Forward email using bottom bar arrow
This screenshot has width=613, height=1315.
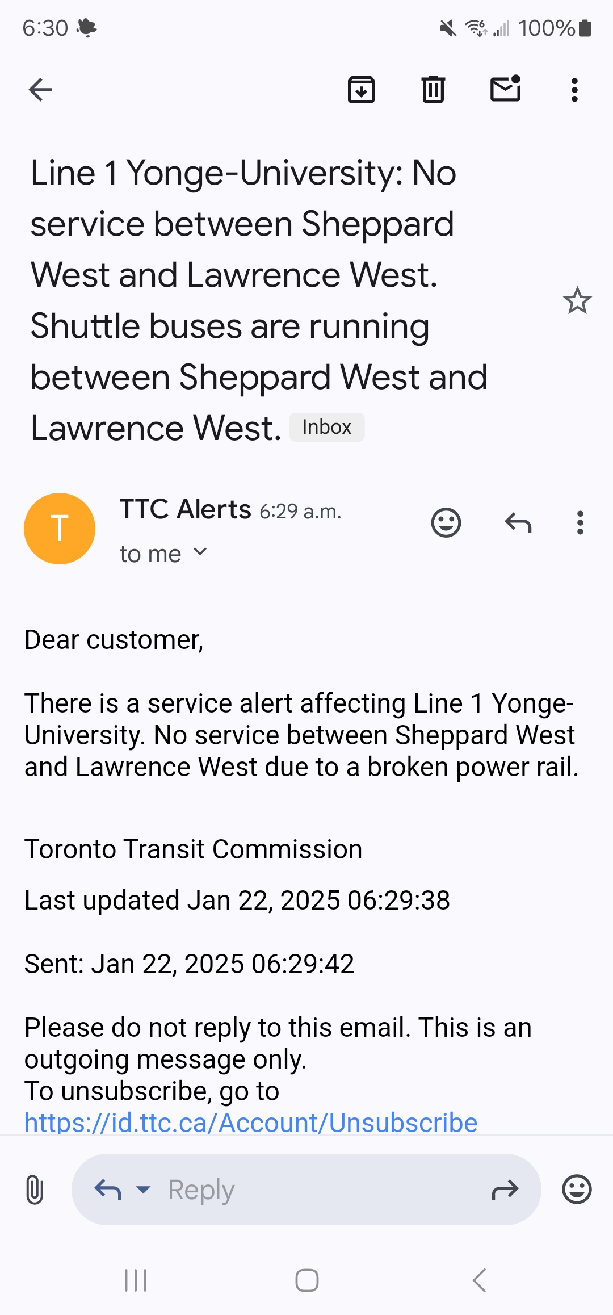[505, 1190]
